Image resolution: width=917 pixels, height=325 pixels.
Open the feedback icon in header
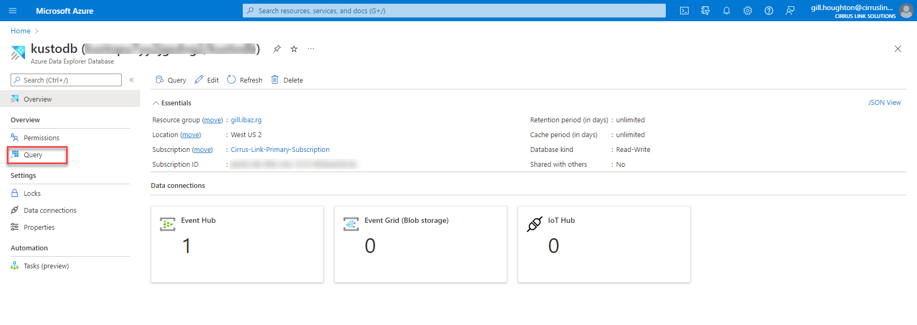tap(790, 11)
